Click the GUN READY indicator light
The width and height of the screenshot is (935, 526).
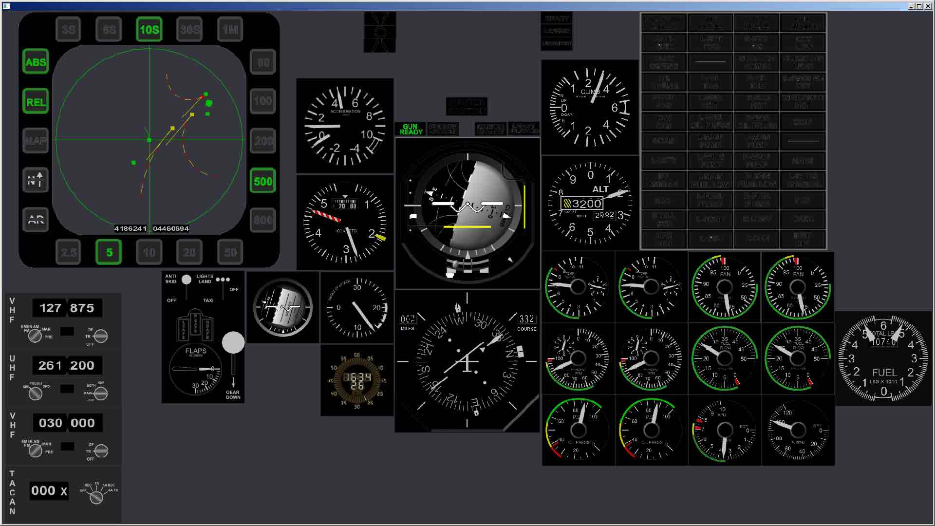(411, 129)
